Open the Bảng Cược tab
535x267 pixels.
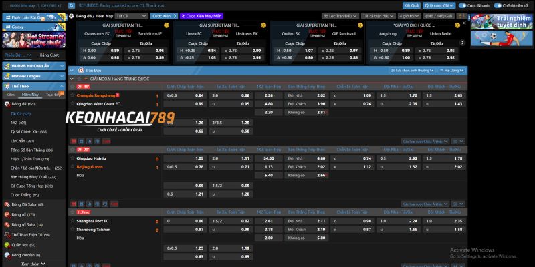(49, 55)
